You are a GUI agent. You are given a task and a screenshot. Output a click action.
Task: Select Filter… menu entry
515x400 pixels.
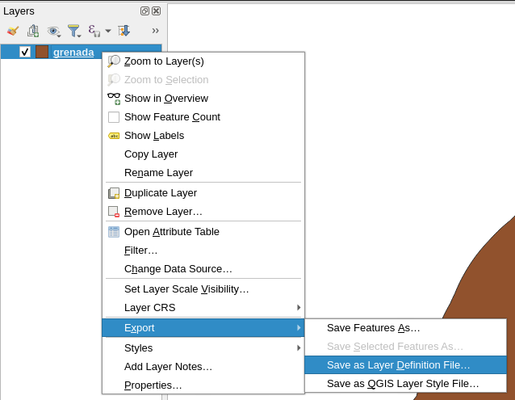203,251
